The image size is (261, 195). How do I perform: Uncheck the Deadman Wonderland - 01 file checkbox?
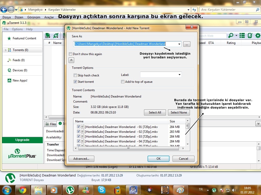(79, 127)
